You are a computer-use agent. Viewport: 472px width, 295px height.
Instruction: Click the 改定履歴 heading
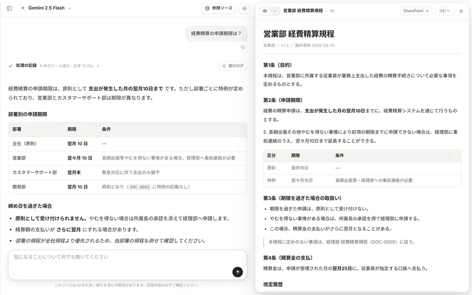pos(273,284)
